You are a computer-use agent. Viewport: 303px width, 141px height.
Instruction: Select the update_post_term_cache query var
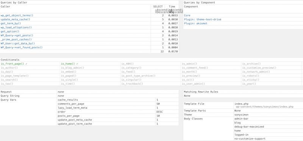click(75, 124)
